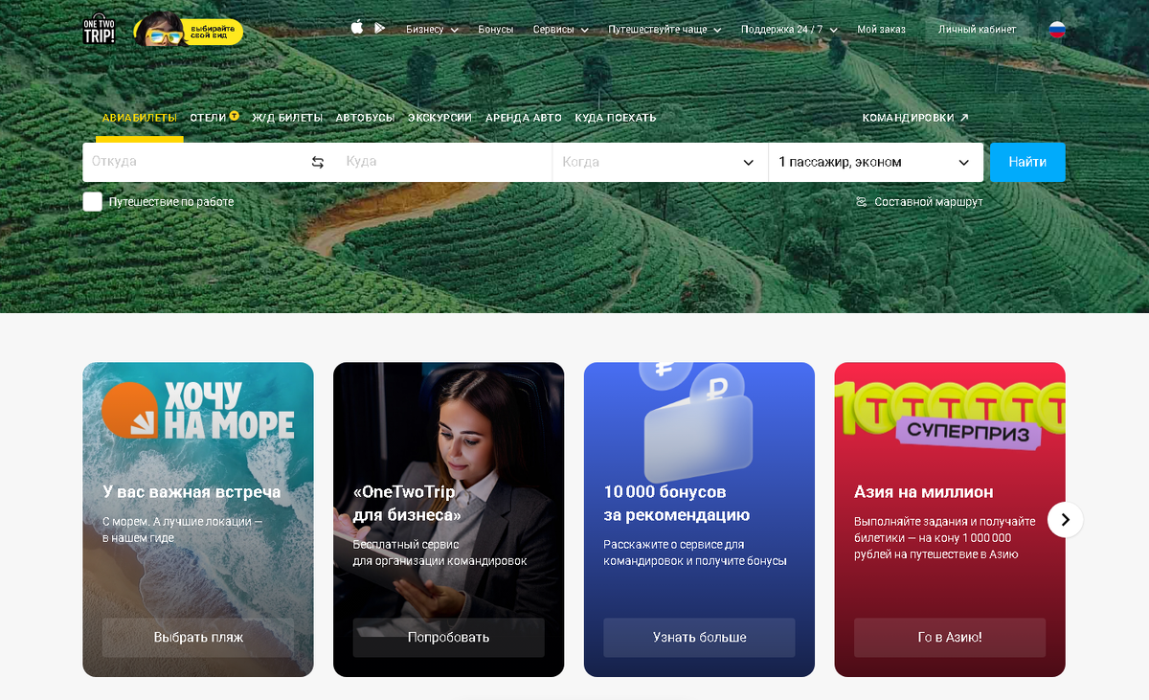Show next promo cards with arrow
Viewport: 1149px width, 700px height.
(1066, 520)
